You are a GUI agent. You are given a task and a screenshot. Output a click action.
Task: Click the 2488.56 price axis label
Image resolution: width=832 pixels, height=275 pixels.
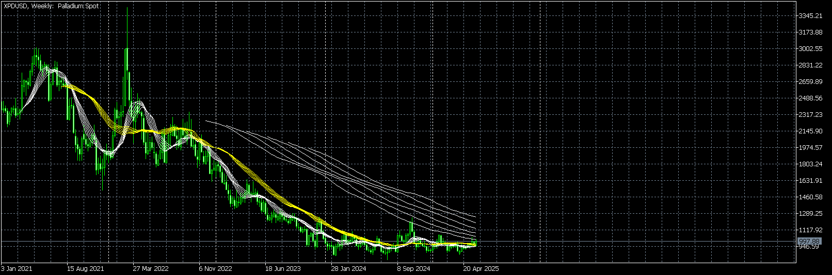point(810,98)
